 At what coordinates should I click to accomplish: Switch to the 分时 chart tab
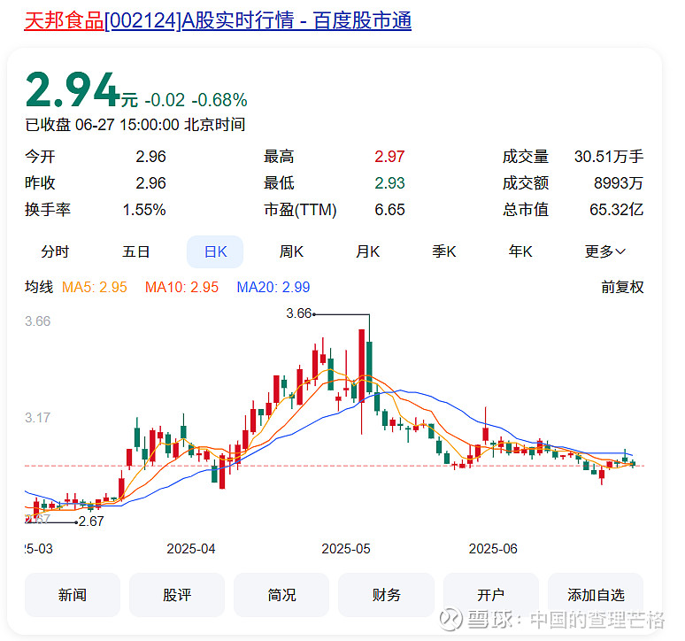[55, 251]
